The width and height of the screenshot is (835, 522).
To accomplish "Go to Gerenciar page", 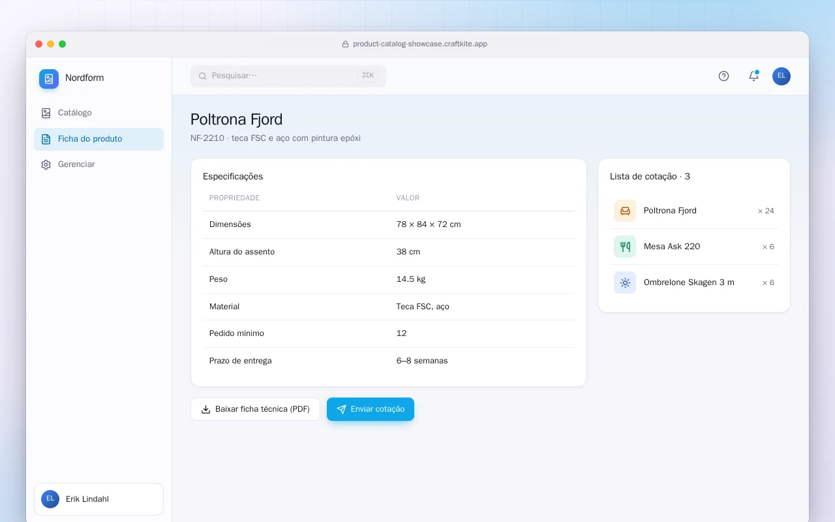I will (x=99, y=164).
